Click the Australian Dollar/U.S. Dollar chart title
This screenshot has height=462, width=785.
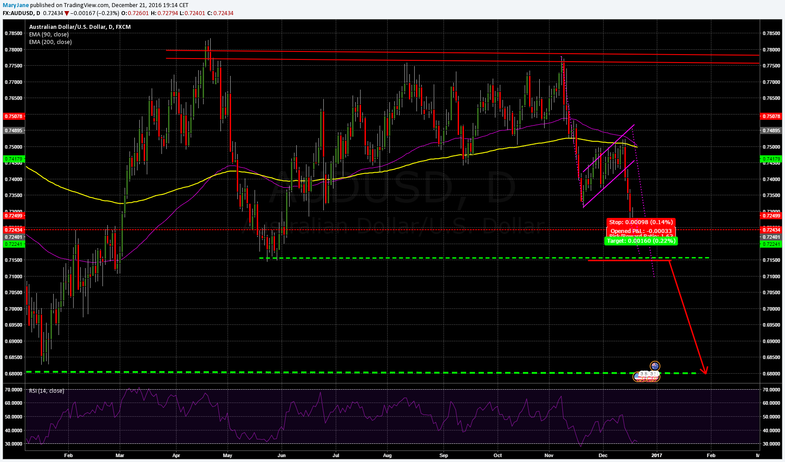(80, 27)
